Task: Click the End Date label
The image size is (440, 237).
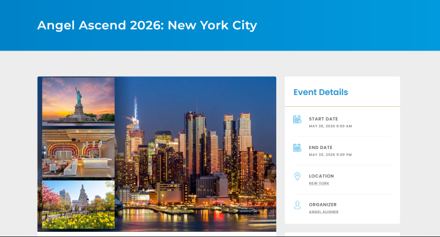Action: point(320,147)
